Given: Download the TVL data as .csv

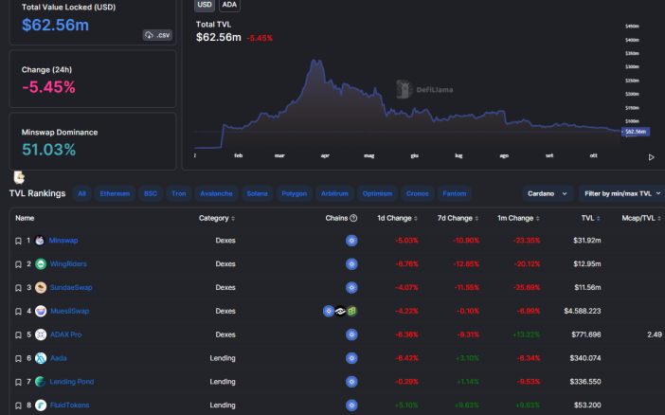Looking at the screenshot, I should coord(157,35).
